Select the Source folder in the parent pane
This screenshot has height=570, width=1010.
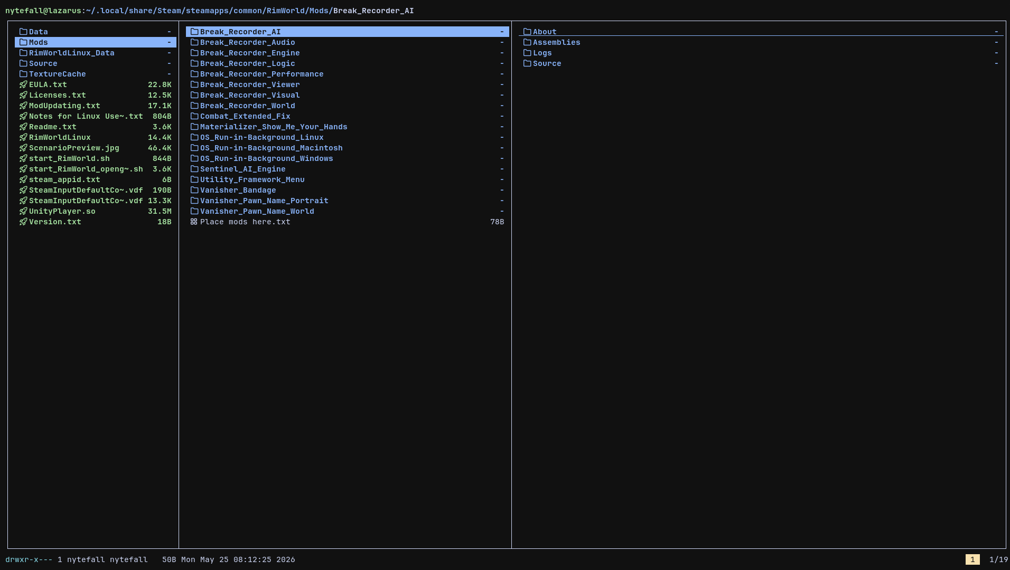pos(96,63)
